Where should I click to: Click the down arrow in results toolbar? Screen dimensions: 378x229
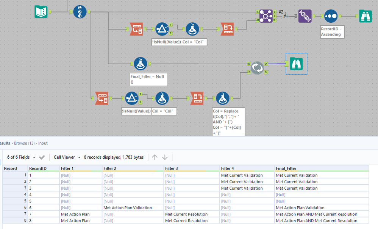point(165,157)
